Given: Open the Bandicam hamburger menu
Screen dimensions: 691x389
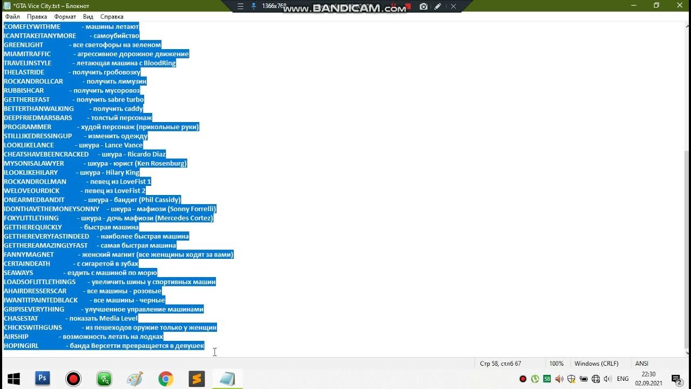Looking at the screenshot, I should click(240, 6).
